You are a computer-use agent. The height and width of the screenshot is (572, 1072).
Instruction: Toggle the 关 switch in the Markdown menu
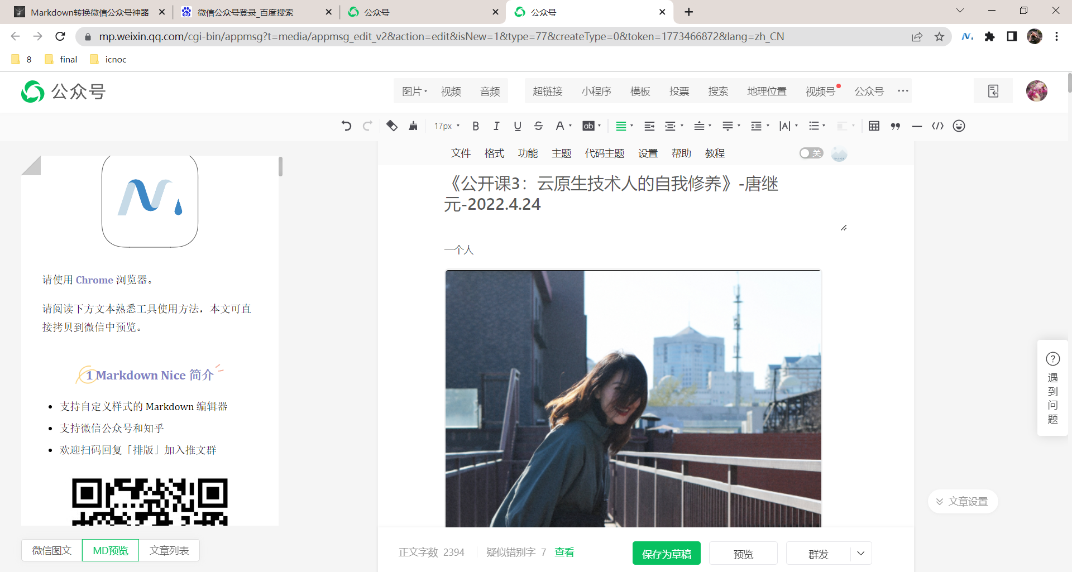click(x=811, y=153)
